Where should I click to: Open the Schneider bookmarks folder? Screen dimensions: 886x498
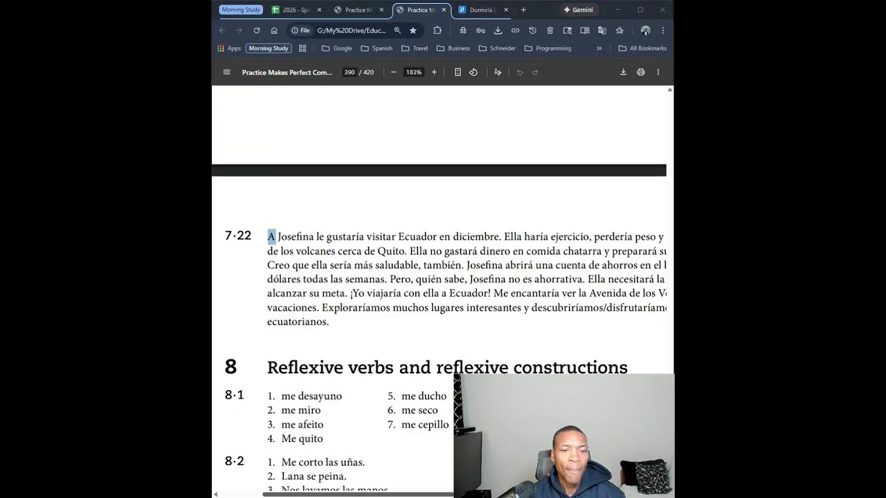coord(498,48)
